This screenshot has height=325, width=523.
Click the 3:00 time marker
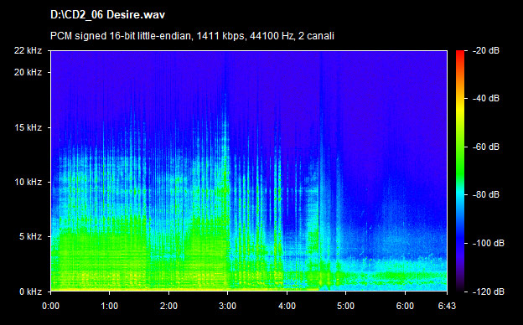[x=227, y=306]
